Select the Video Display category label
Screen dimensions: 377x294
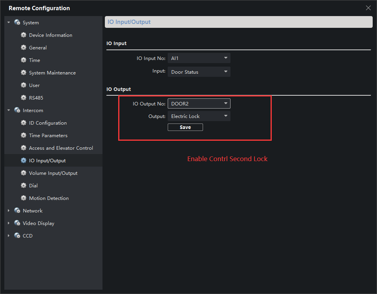coord(38,223)
